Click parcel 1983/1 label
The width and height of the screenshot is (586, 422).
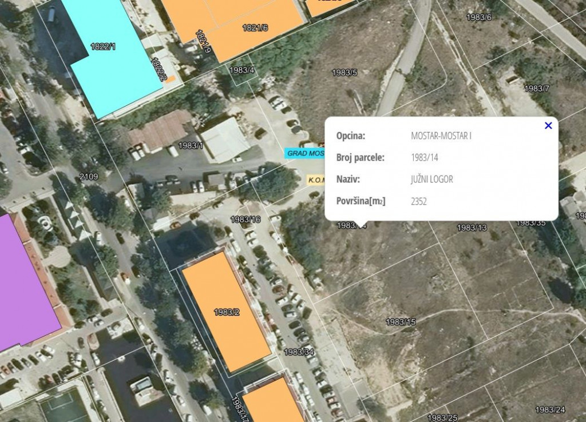point(191,145)
